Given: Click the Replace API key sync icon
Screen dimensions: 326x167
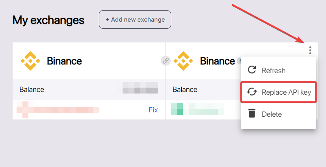Looking at the screenshot, I should coord(251,92).
